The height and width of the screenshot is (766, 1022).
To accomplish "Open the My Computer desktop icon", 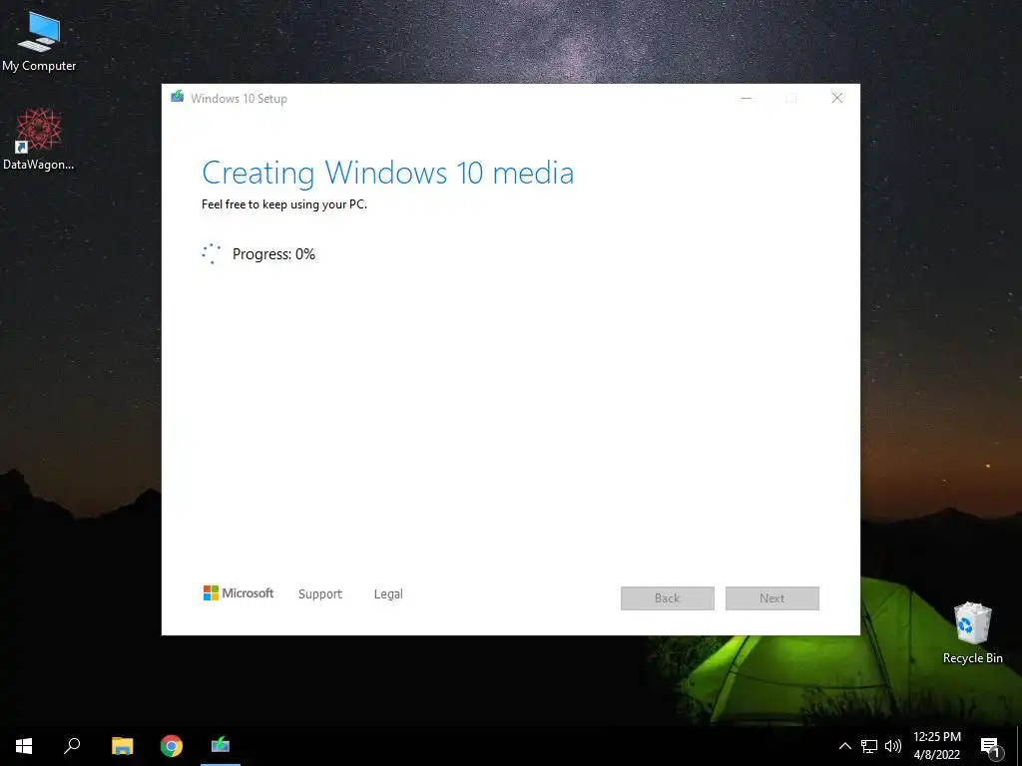I will [39, 40].
